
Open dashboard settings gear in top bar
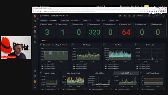click(129, 16)
